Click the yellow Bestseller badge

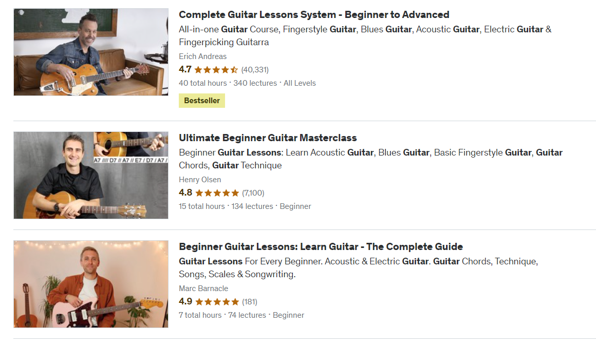point(202,101)
